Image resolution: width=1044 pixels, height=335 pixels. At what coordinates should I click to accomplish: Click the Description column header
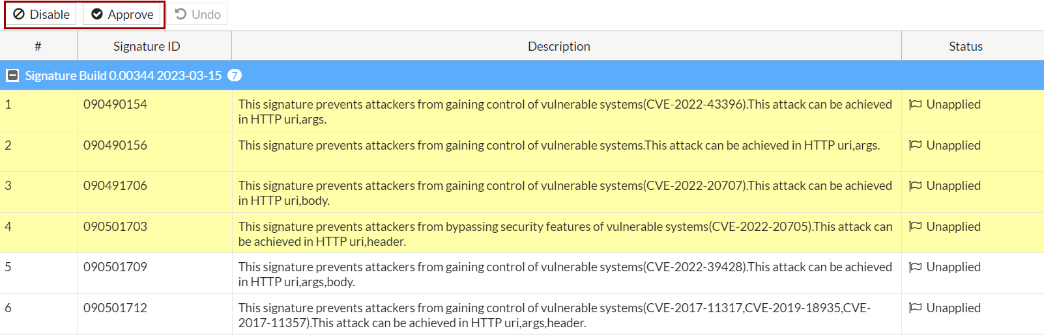click(x=558, y=46)
